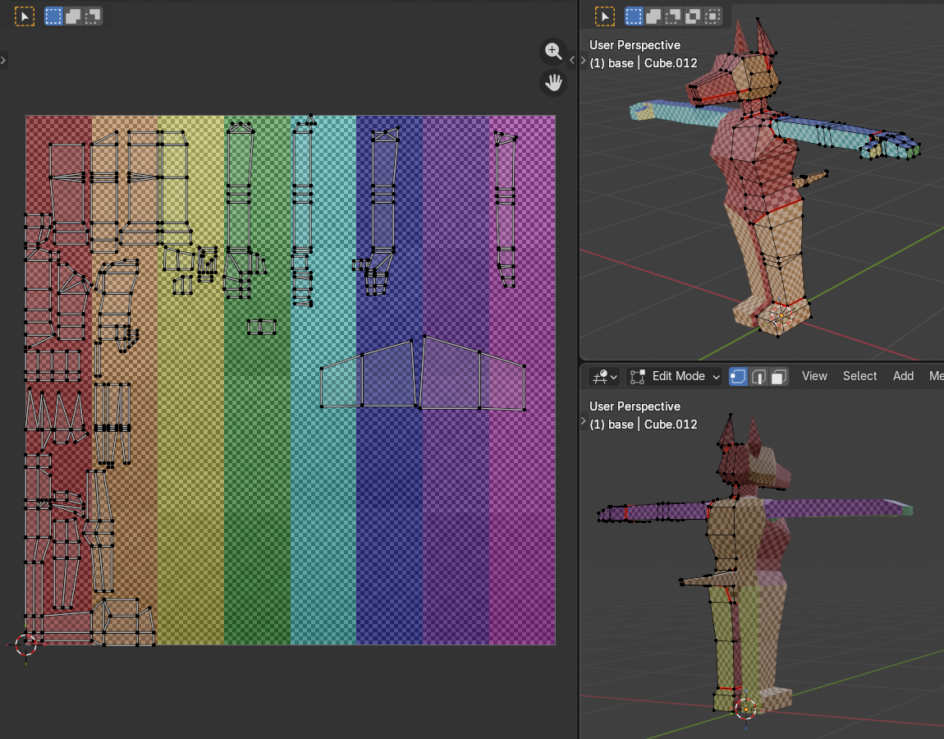The width and height of the screenshot is (944, 739).
Task: Enable invert selection mode in top 3D viewport
Action: (x=693, y=16)
